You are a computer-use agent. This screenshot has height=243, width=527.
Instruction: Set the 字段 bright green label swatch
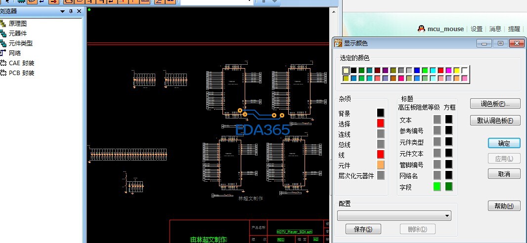[x=437, y=187]
